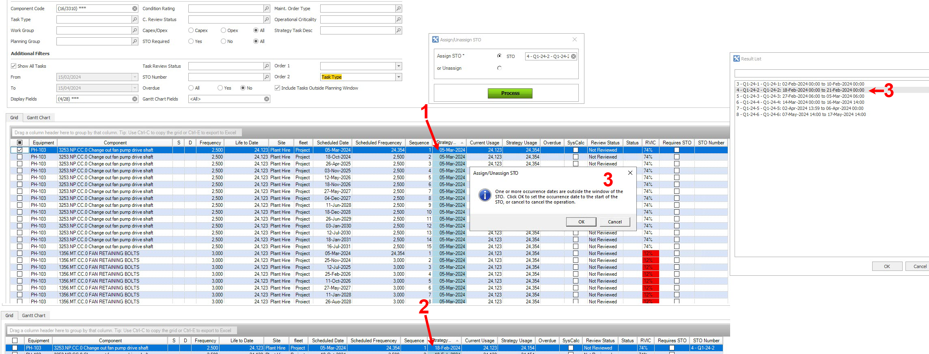Open the Maint. Order Type lookup icon

click(x=399, y=9)
